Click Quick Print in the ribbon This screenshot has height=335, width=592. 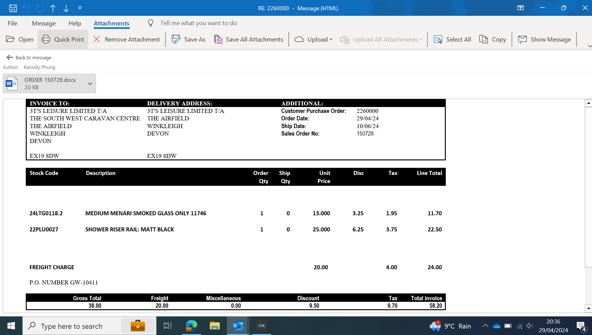[x=63, y=39]
